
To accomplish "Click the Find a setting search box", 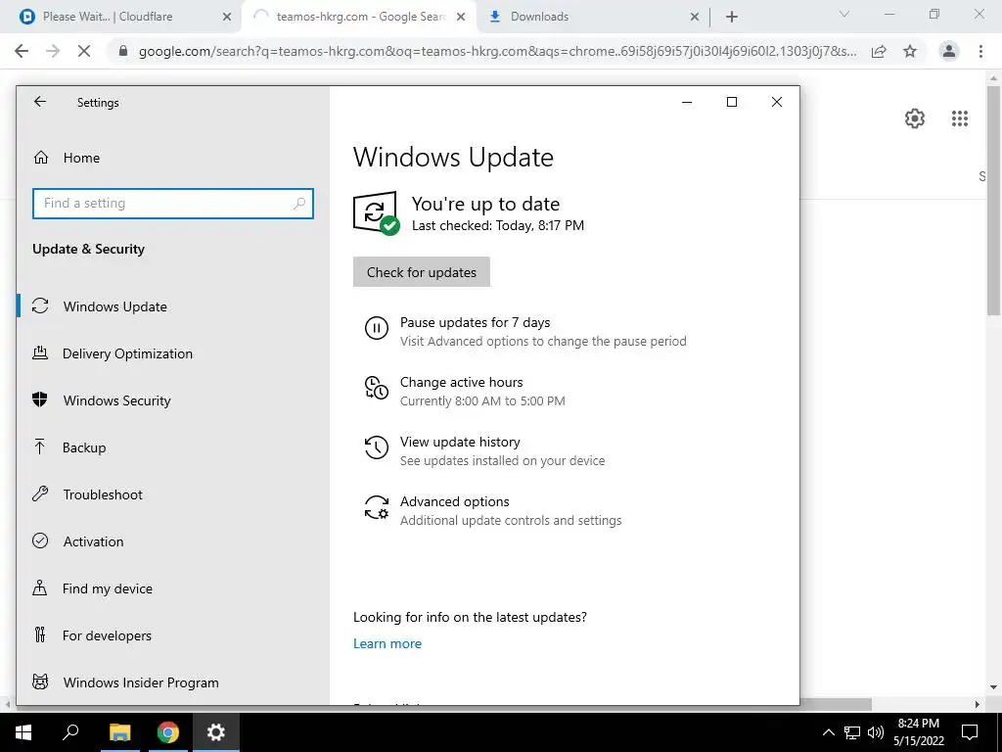I will tap(172, 204).
